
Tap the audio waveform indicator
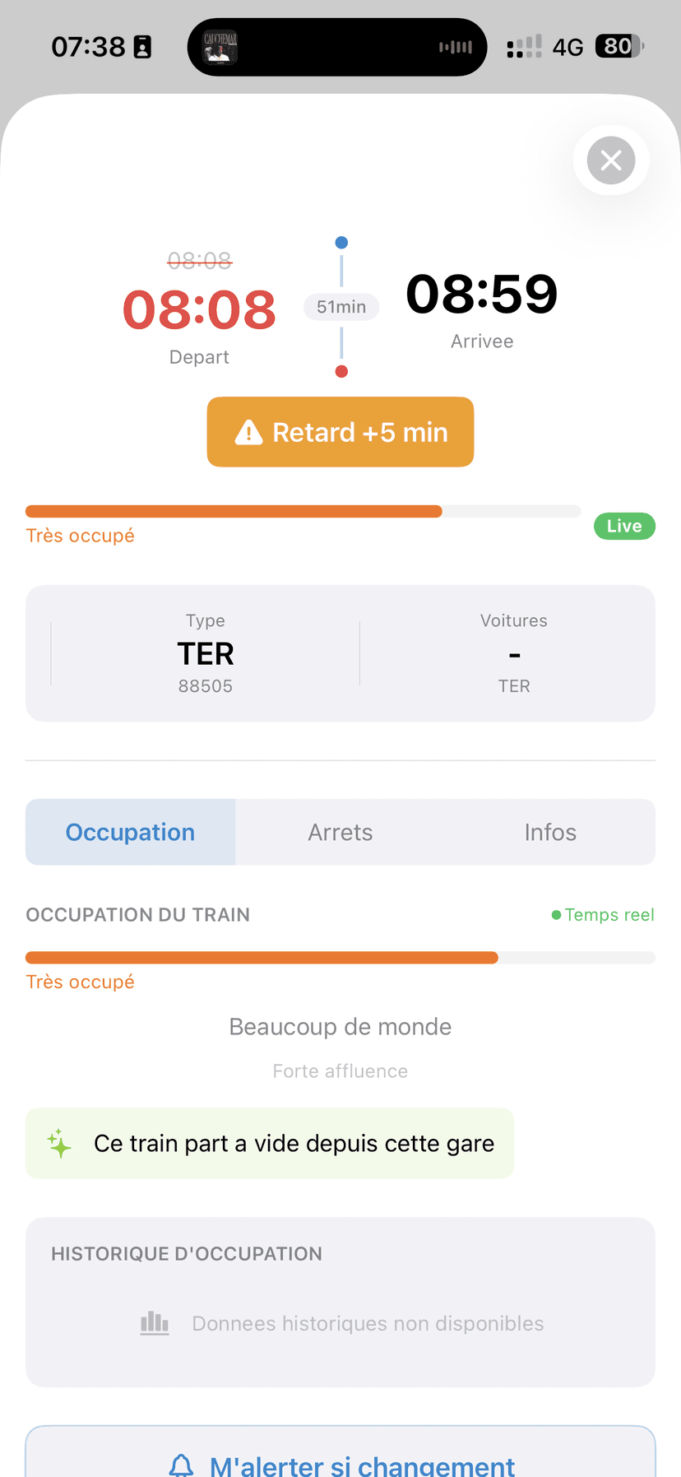click(456, 48)
